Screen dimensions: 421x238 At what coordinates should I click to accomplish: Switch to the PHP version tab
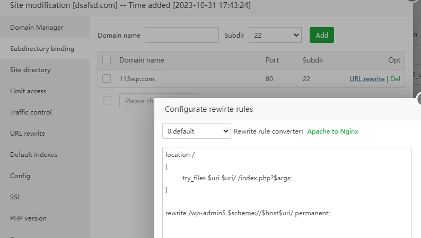(28, 218)
